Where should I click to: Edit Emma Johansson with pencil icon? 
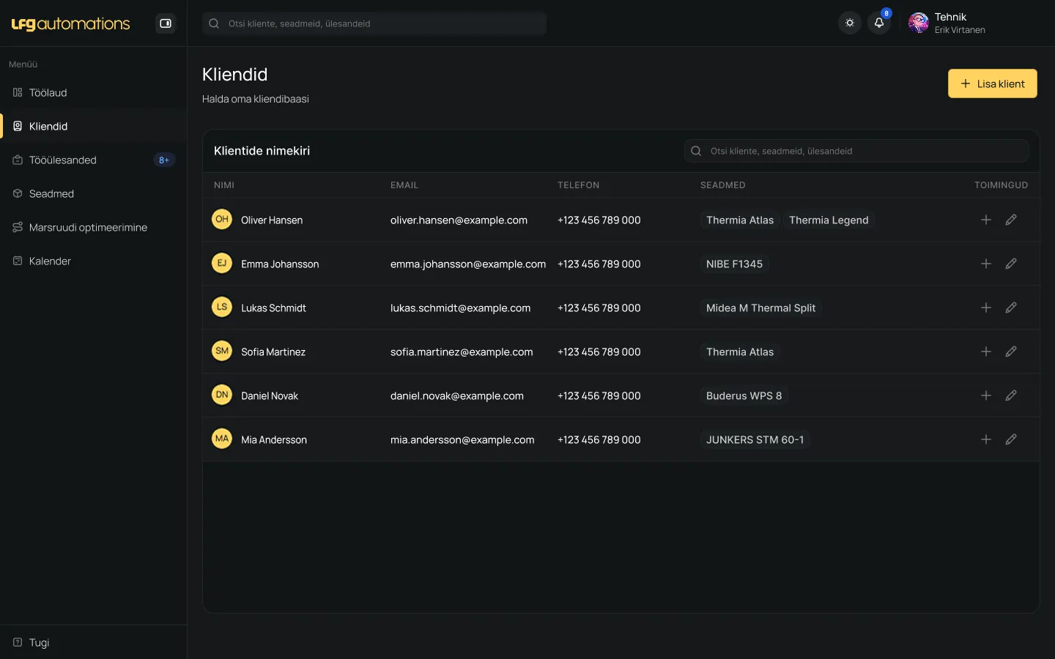pyautogui.click(x=1011, y=264)
